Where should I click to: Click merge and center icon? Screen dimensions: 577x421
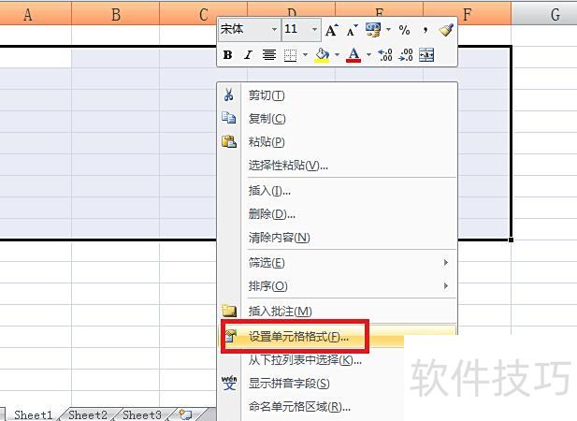point(426,55)
